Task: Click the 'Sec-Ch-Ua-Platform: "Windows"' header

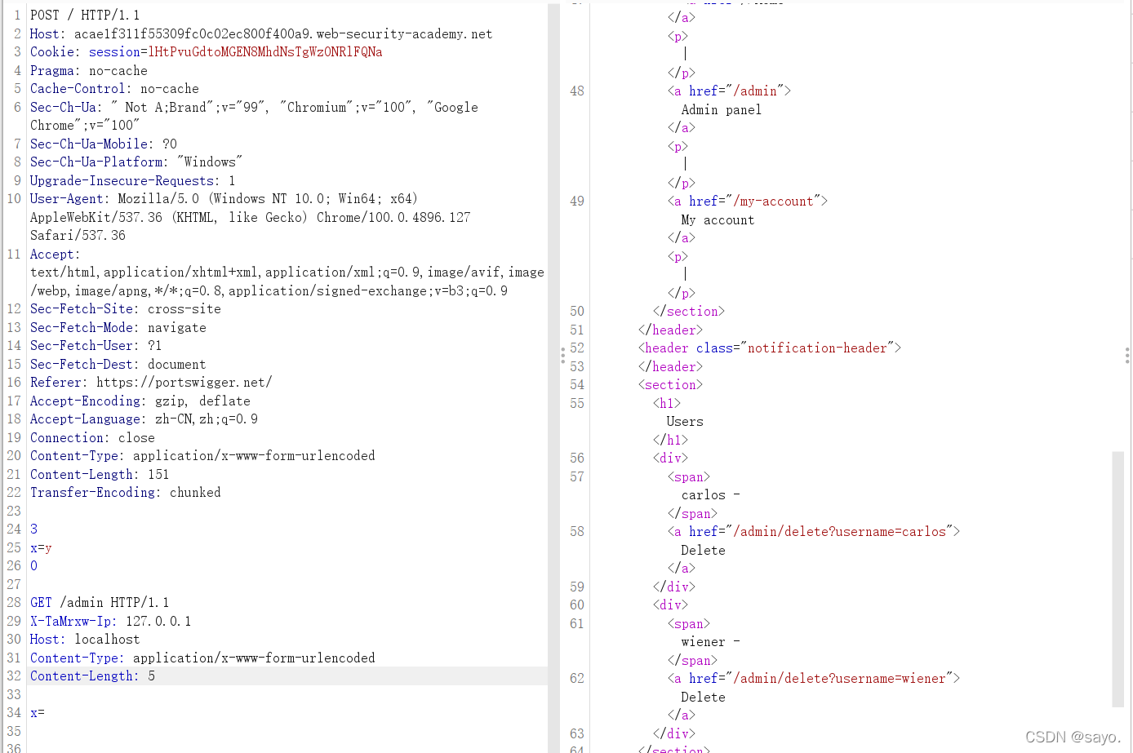Action: (x=136, y=162)
